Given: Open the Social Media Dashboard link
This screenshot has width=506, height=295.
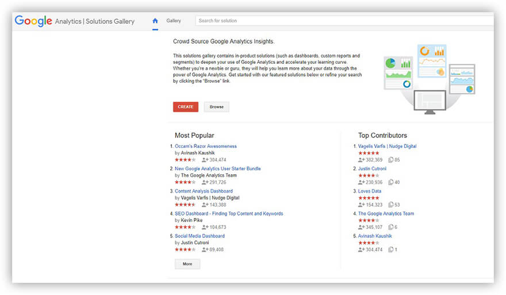Looking at the screenshot, I should 200,236.
